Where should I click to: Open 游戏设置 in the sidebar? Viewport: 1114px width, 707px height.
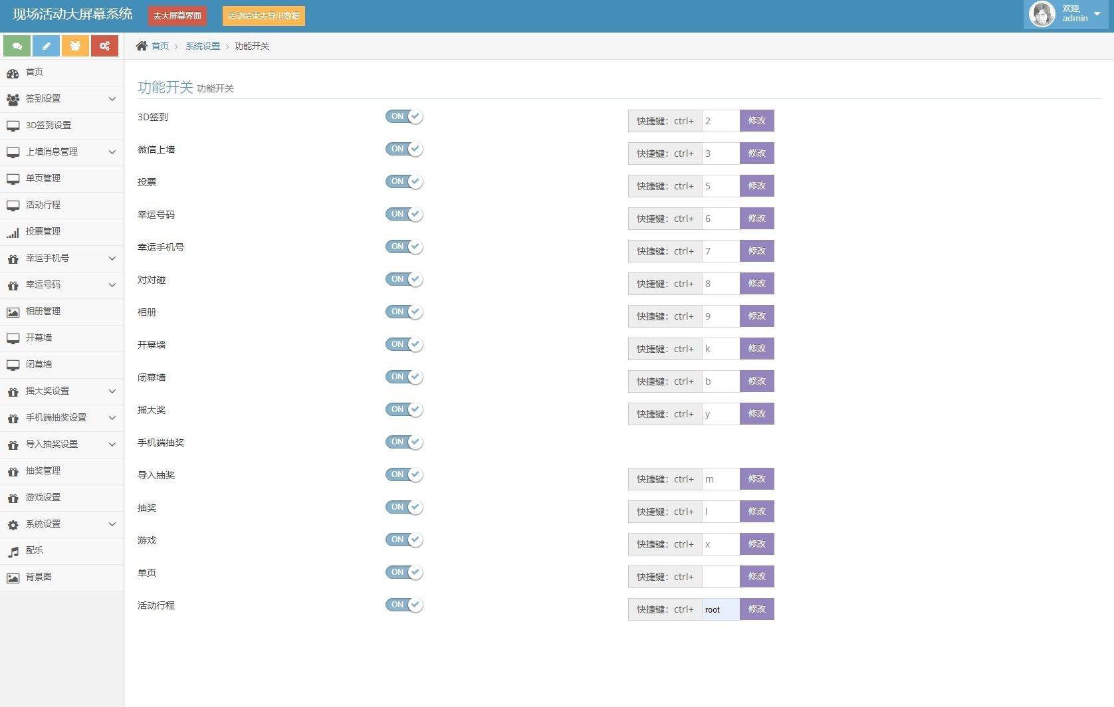click(43, 498)
